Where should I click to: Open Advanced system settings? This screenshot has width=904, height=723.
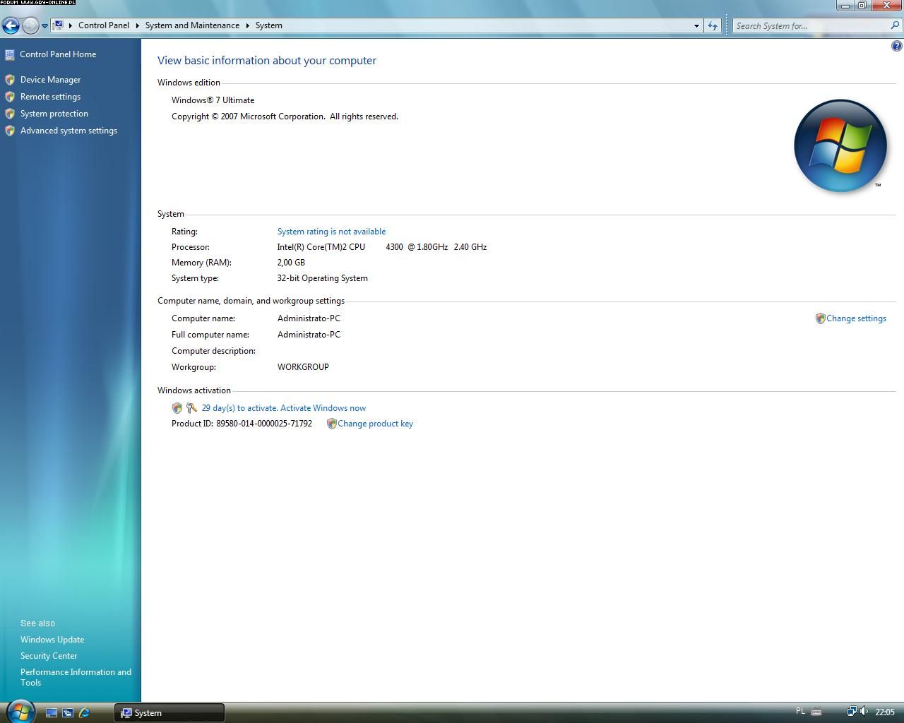coord(69,131)
